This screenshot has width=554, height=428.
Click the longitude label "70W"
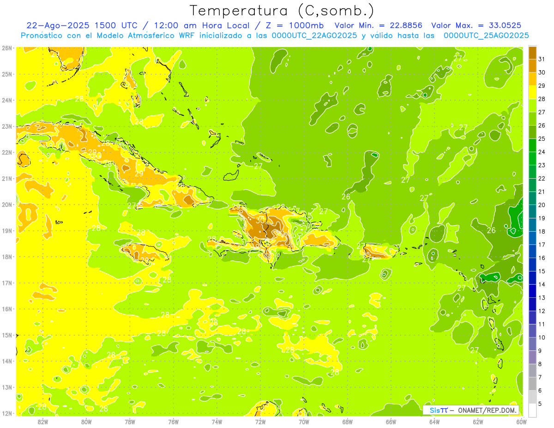[x=304, y=422]
